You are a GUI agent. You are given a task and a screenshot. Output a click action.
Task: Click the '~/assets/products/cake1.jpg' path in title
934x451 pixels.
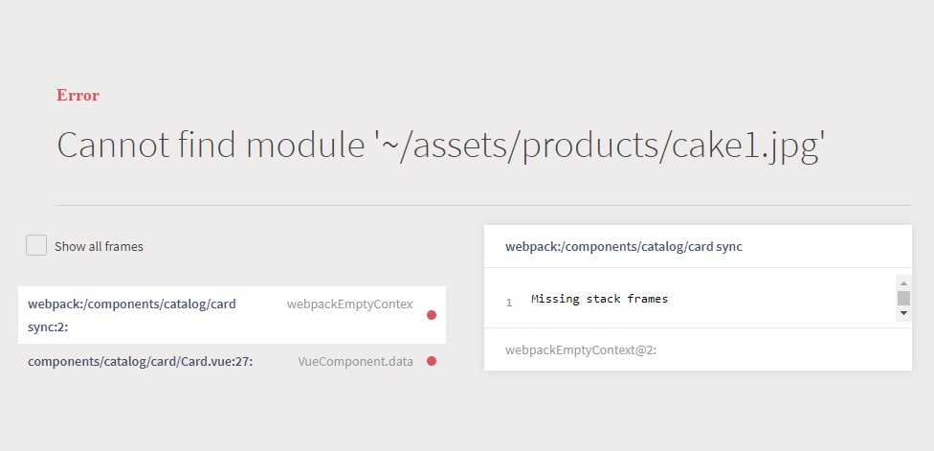(599, 146)
